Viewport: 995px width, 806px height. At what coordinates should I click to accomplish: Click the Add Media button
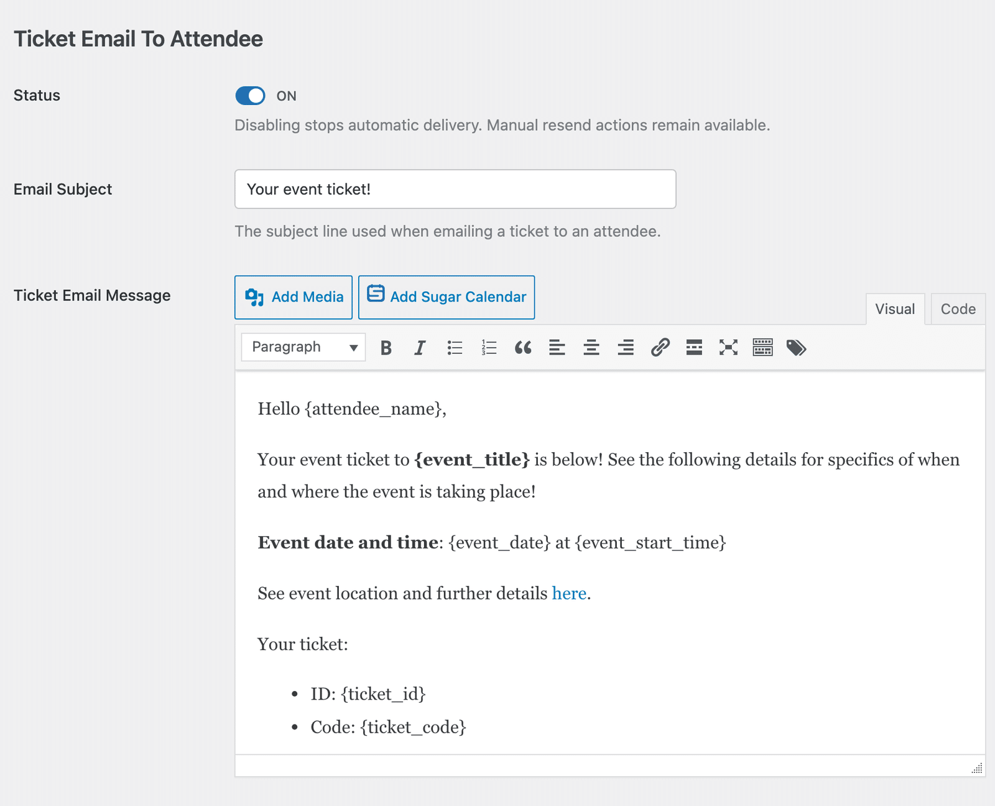pos(294,297)
